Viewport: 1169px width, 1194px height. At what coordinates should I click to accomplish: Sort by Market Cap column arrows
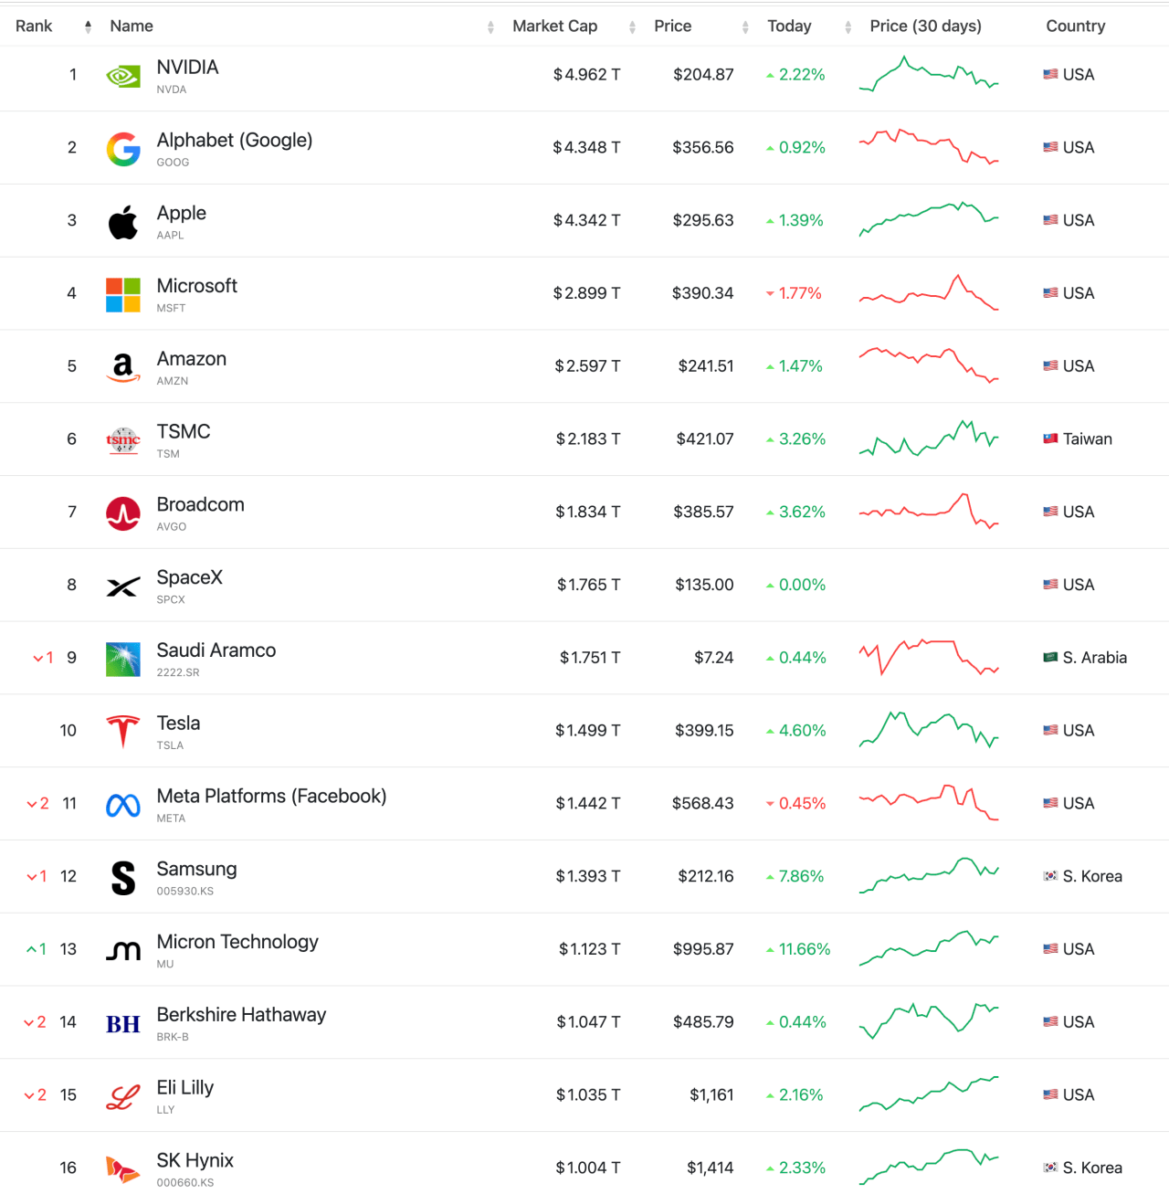coord(632,26)
